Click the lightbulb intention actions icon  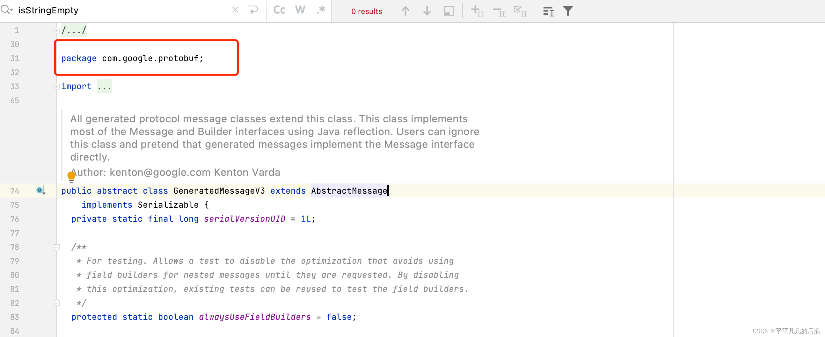(x=71, y=176)
